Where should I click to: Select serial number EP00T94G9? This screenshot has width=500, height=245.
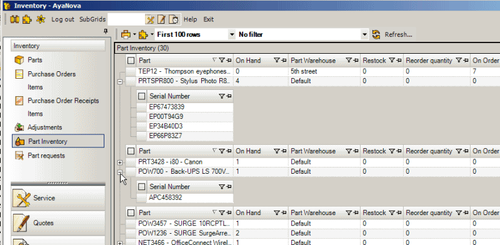190,117
